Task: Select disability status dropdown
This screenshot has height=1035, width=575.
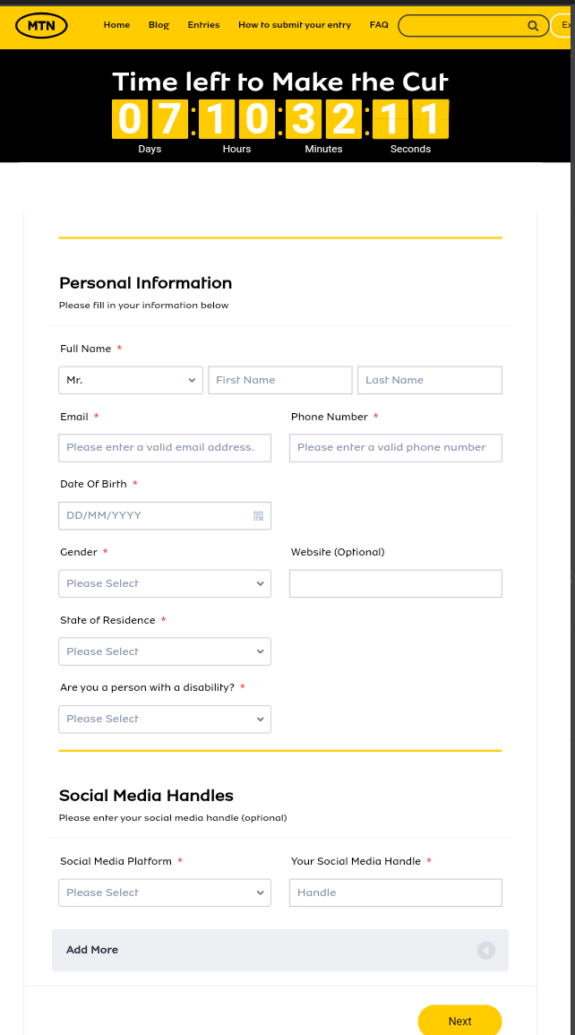Action: tap(165, 719)
